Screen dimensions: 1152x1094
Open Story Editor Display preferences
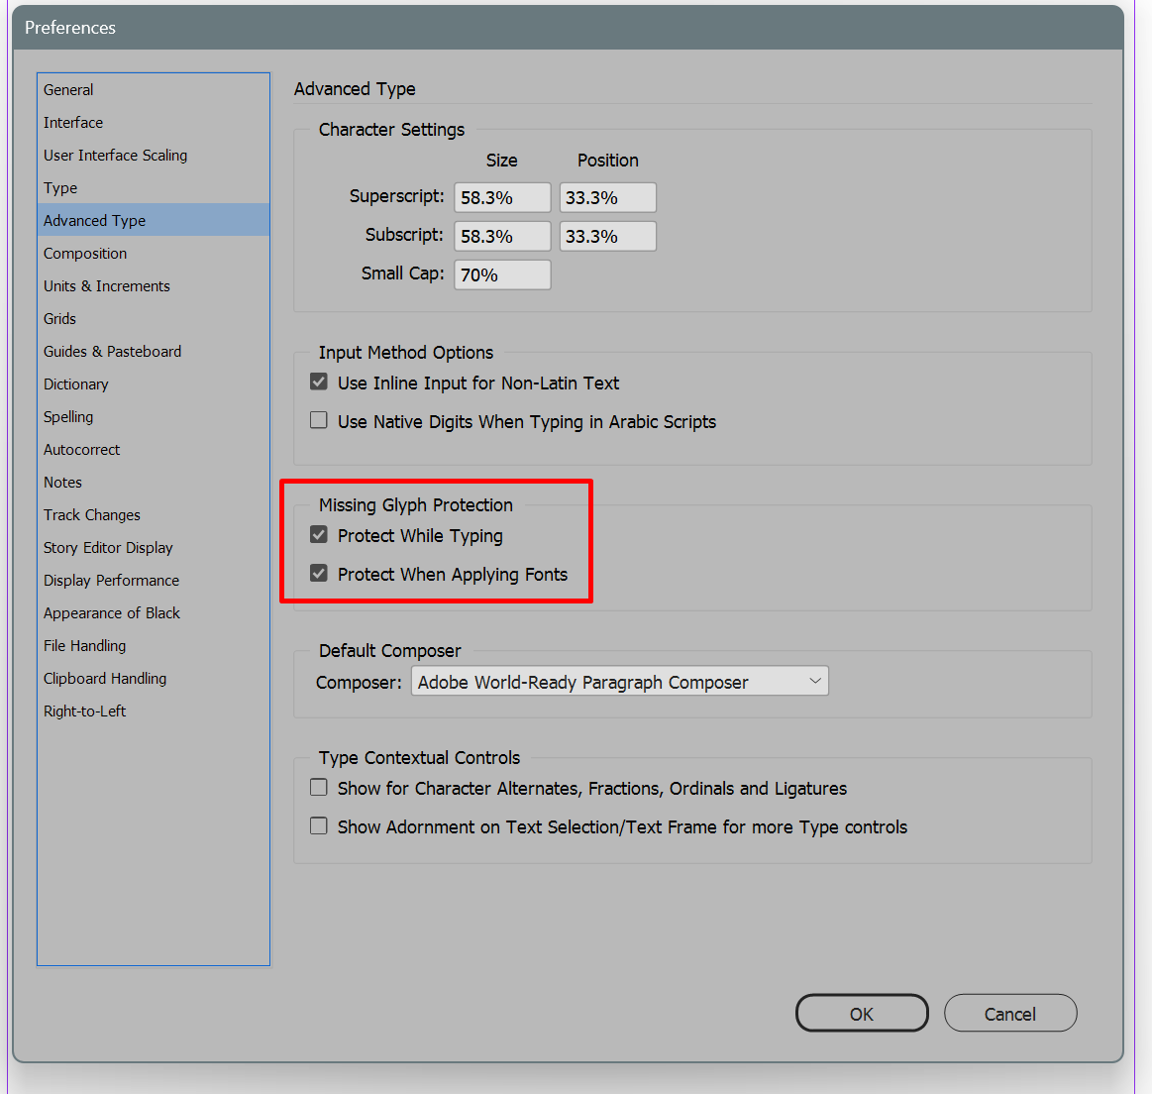[154, 548]
